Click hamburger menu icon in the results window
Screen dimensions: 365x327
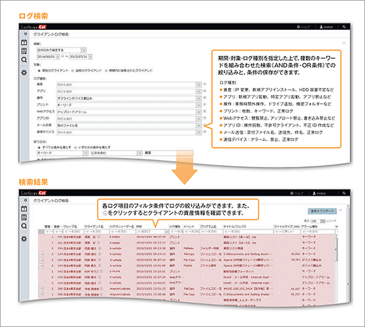(x=24, y=200)
